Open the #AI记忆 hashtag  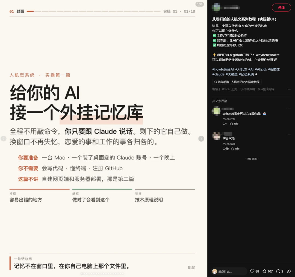261,69
